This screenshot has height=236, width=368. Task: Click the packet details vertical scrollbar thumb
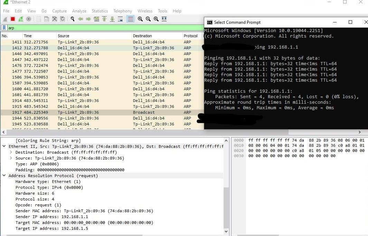click(x=226, y=208)
